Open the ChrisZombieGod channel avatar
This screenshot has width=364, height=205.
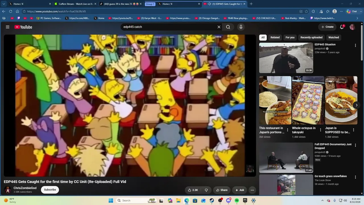coord(8,190)
